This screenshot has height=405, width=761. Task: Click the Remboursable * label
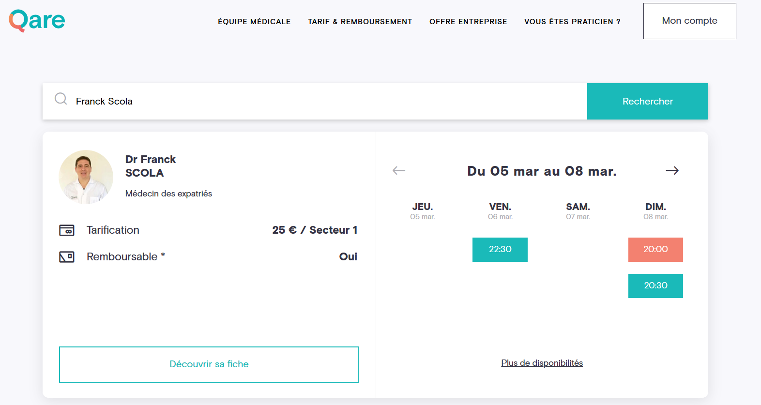point(126,257)
